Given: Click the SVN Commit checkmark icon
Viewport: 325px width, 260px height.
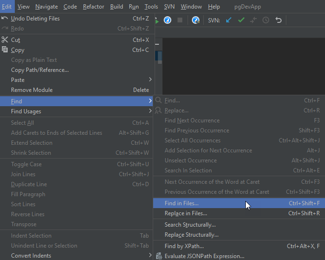Looking at the screenshot, I should (241, 20).
